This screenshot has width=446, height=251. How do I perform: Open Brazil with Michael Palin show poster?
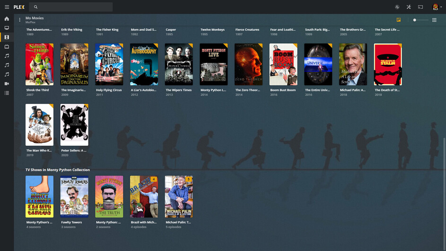click(x=144, y=197)
